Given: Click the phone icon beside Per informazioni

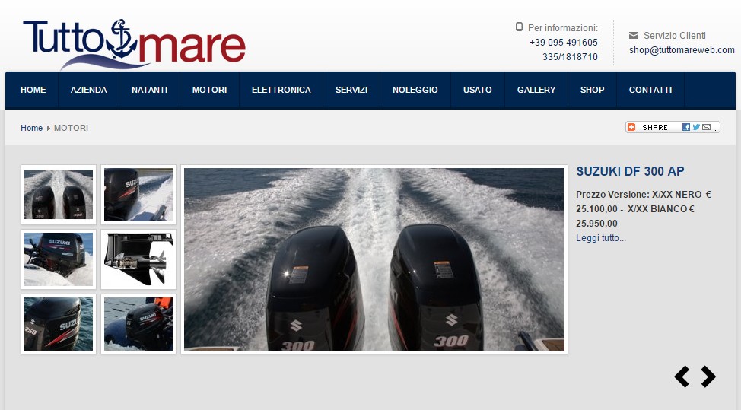Looking at the screenshot, I should click(519, 27).
